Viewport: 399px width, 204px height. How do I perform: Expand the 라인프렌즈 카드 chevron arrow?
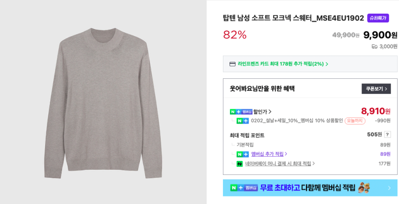click(x=327, y=64)
